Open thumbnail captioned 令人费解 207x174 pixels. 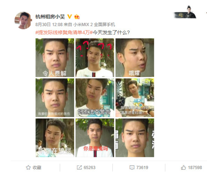point(55,58)
